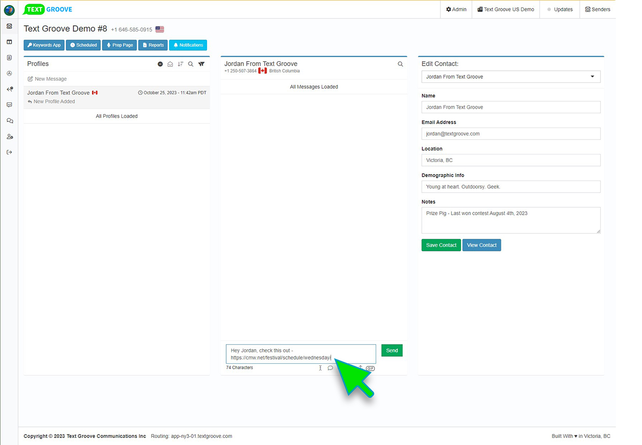Open the user settings icon in sidebar

point(9,136)
